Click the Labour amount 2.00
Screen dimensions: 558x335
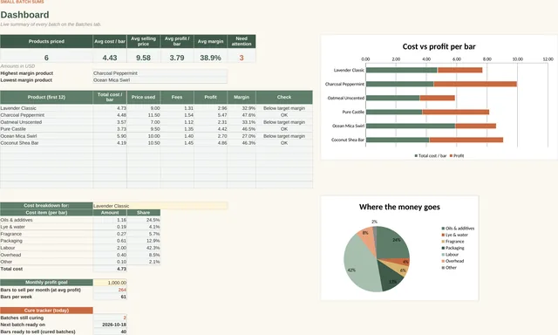point(110,248)
